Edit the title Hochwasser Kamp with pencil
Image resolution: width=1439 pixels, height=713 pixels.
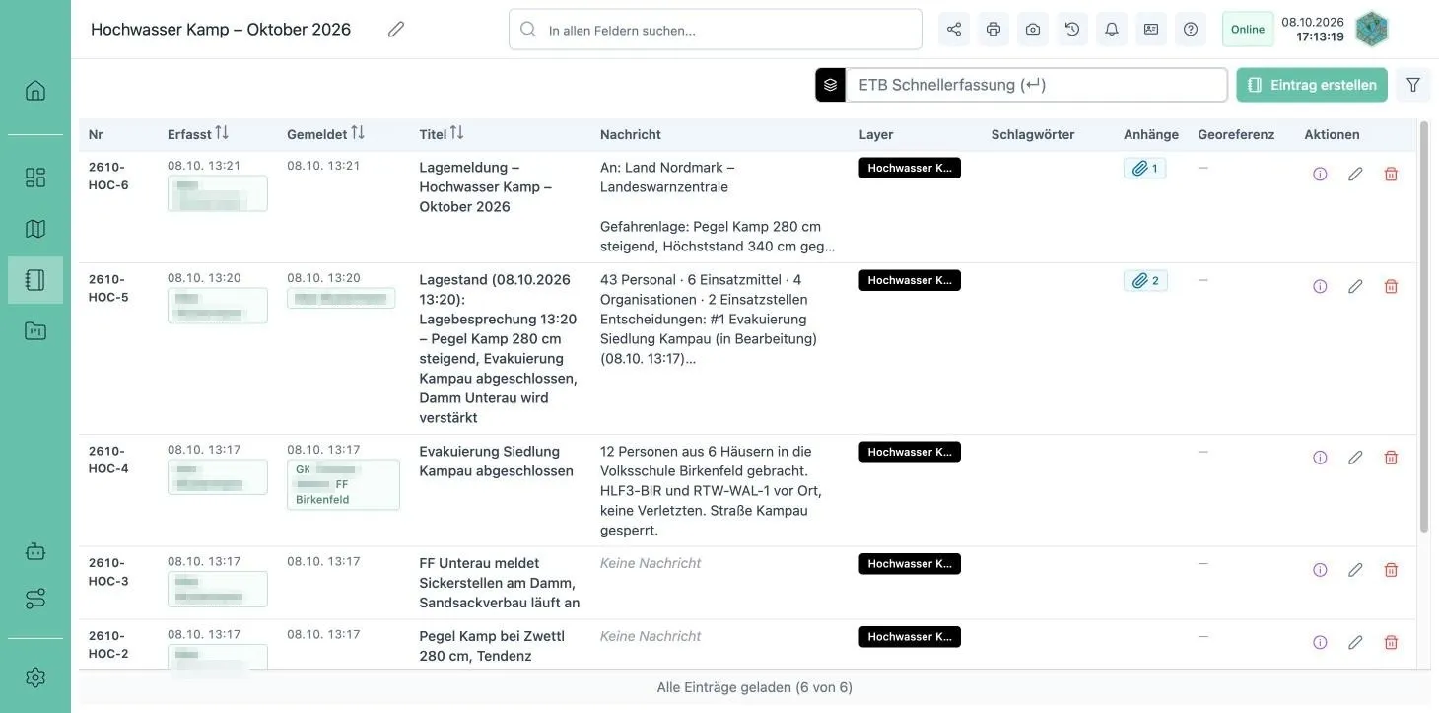[396, 30]
